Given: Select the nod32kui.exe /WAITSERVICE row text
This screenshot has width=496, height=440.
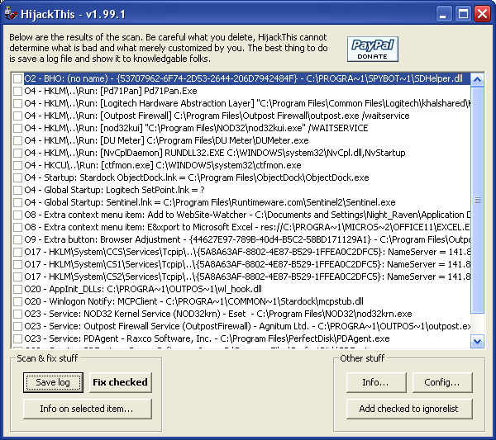Looking at the screenshot, I should coord(196,128).
